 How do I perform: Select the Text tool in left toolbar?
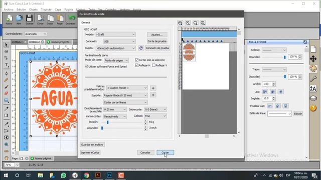tap(7, 65)
